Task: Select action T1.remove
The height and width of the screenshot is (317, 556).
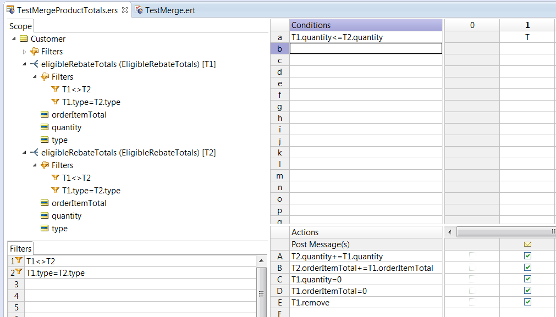Action: pyautogui.click(x=310, y=303)
